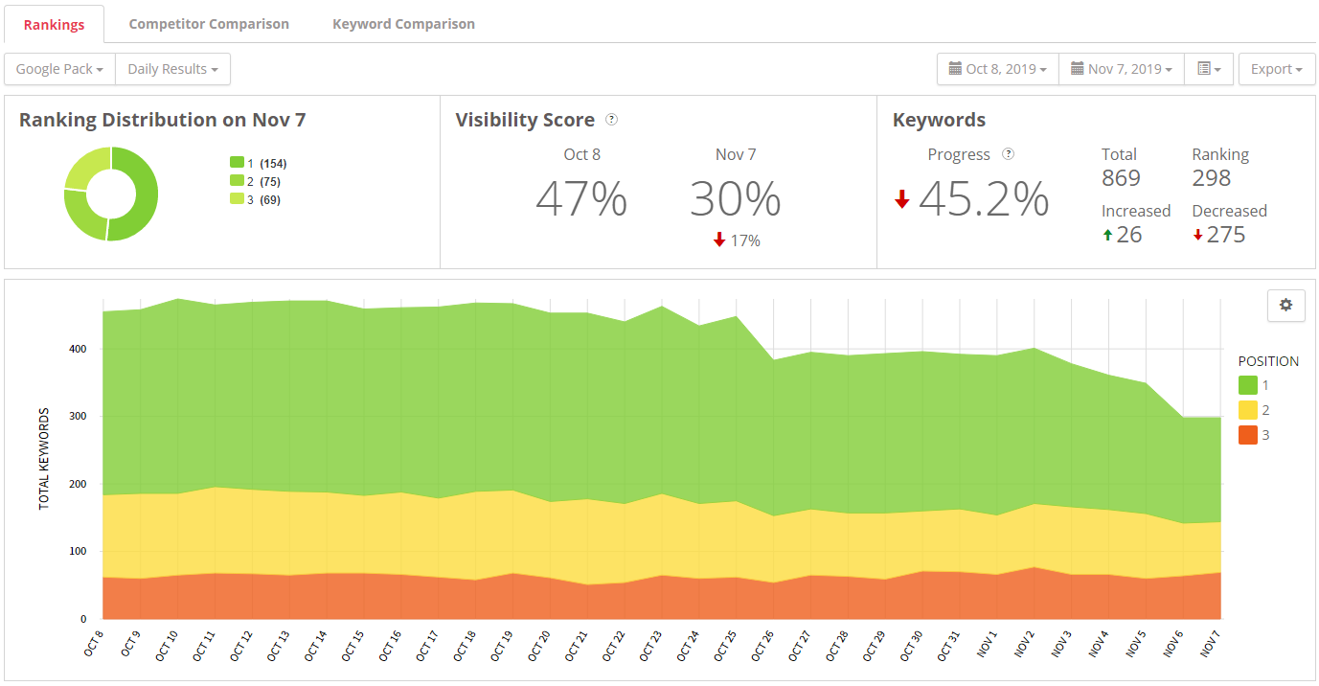
Task: Switch to the Competitor Comparison tab
Action: tap(209, 24)
